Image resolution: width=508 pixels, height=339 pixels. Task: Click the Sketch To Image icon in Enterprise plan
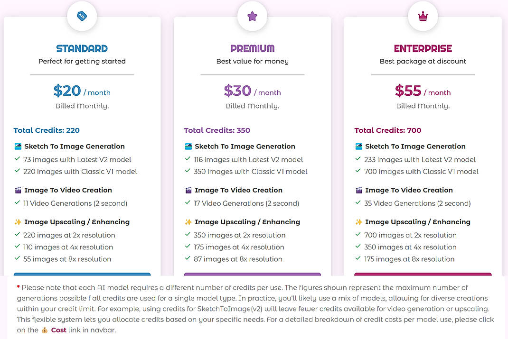(x=358, y=146)
